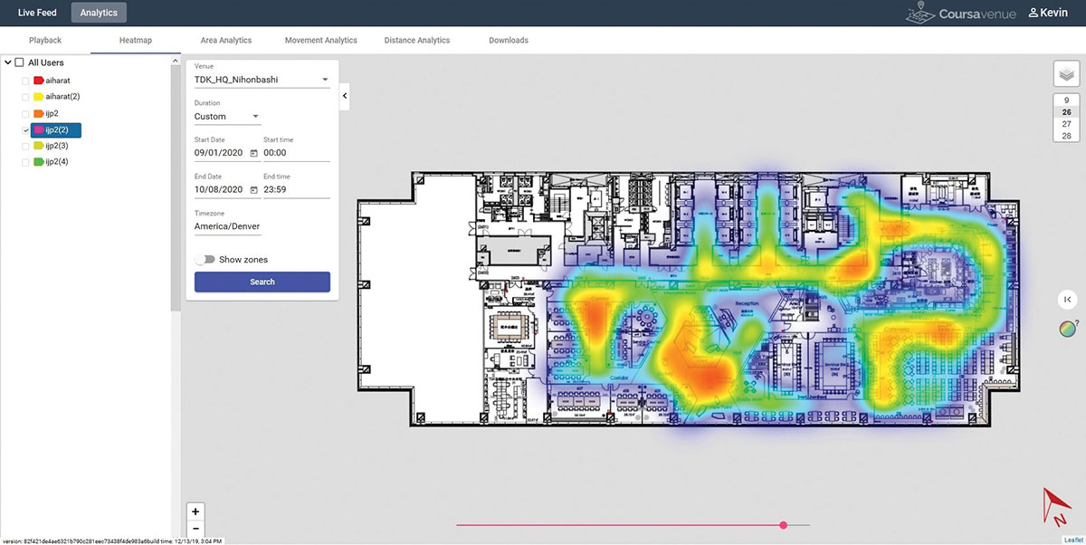This screenshot has width=1086, height=545.
Task: Open the floor layers selector icon
Action: click(x=1066, y=73)
